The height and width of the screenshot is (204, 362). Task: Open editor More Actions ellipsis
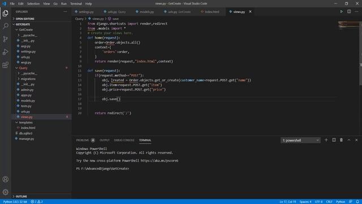pos(357,11)
